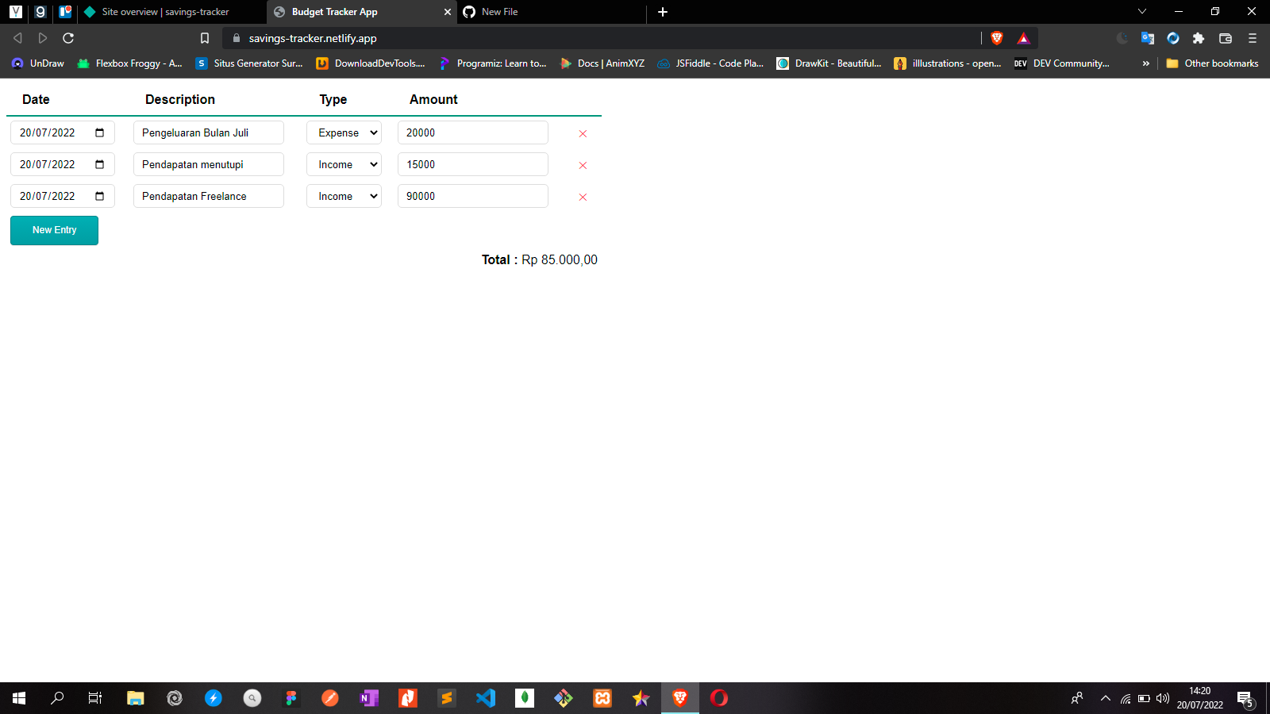Image resolution: width=1270 pixels, height=714 pixels.
Task: Click the Brave Rewards triangle icon
Action: [x=1024, y=37]
